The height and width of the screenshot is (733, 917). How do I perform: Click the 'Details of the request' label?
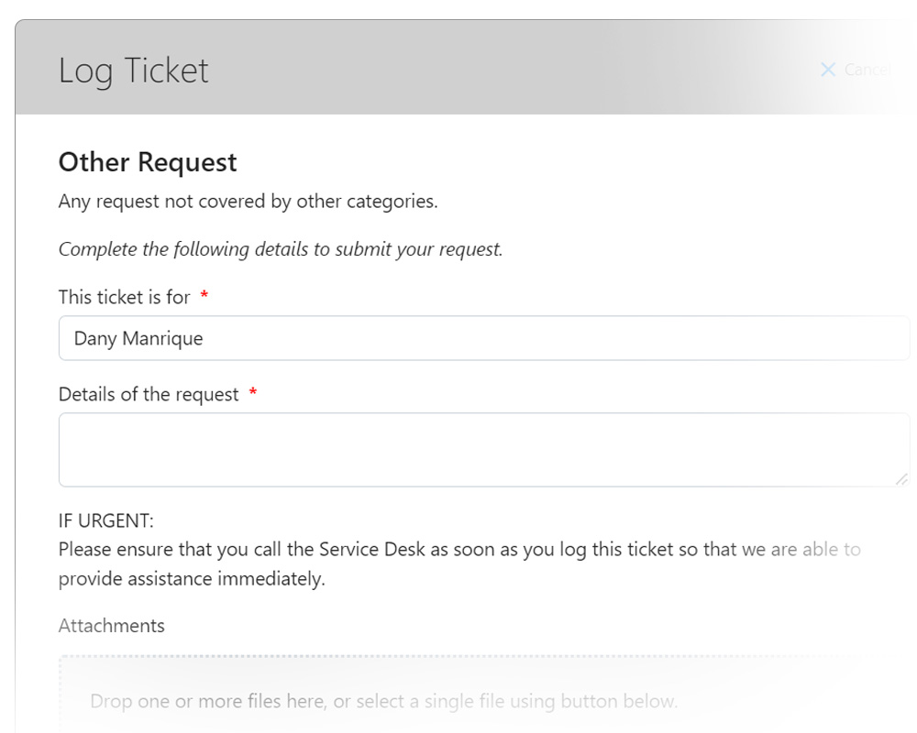point(149,394)
